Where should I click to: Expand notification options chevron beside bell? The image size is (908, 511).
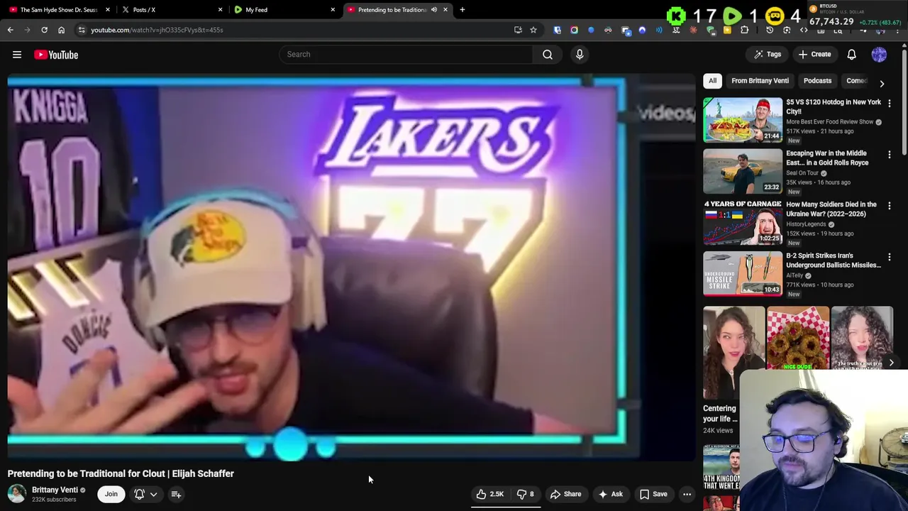click(x=153, y=494)
